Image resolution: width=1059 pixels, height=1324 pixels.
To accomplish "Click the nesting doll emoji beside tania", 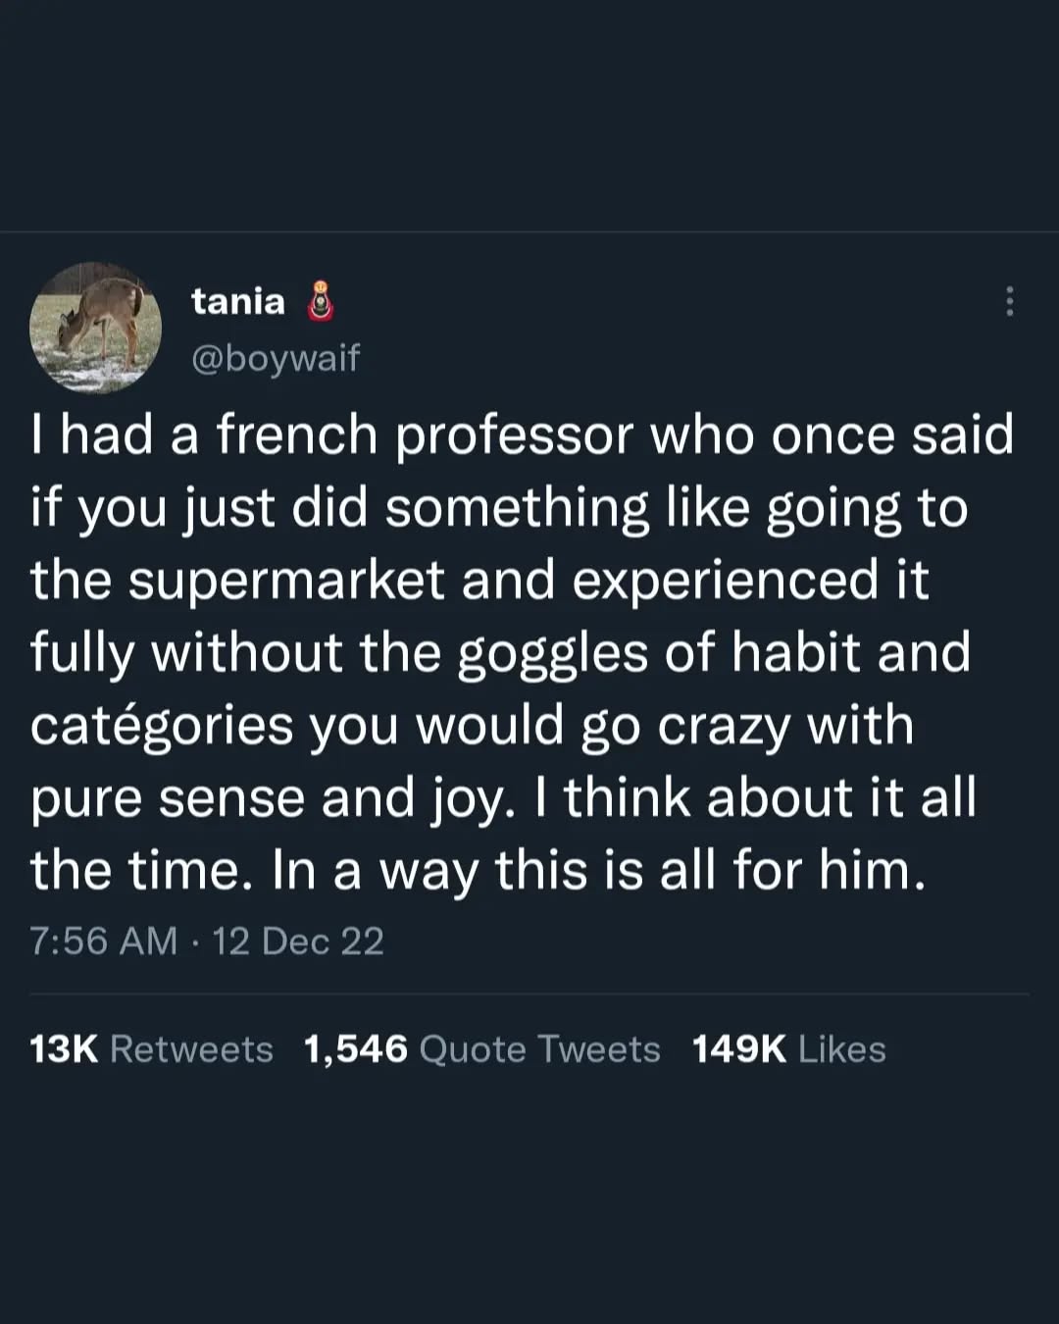I will pos(321,302).
